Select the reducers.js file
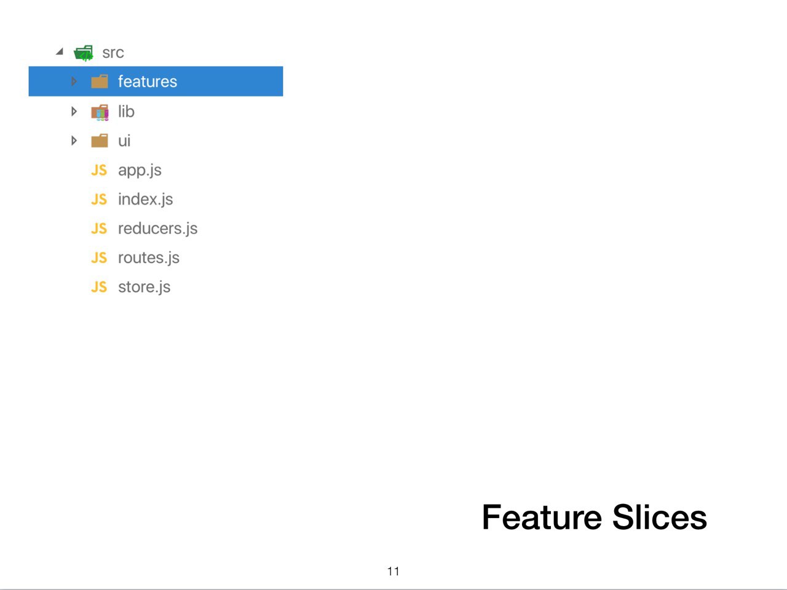Image resolution: width=787 pixels, height=590 pixels. pyautogui.click(x=158, y=229)
